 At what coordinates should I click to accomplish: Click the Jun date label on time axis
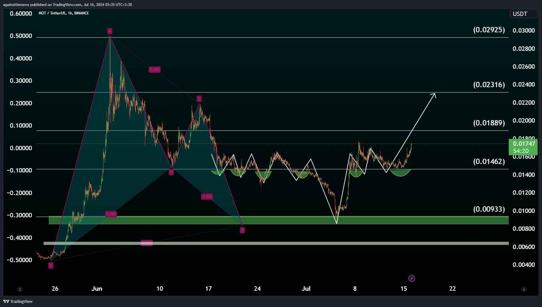click(x=97, y=288)
